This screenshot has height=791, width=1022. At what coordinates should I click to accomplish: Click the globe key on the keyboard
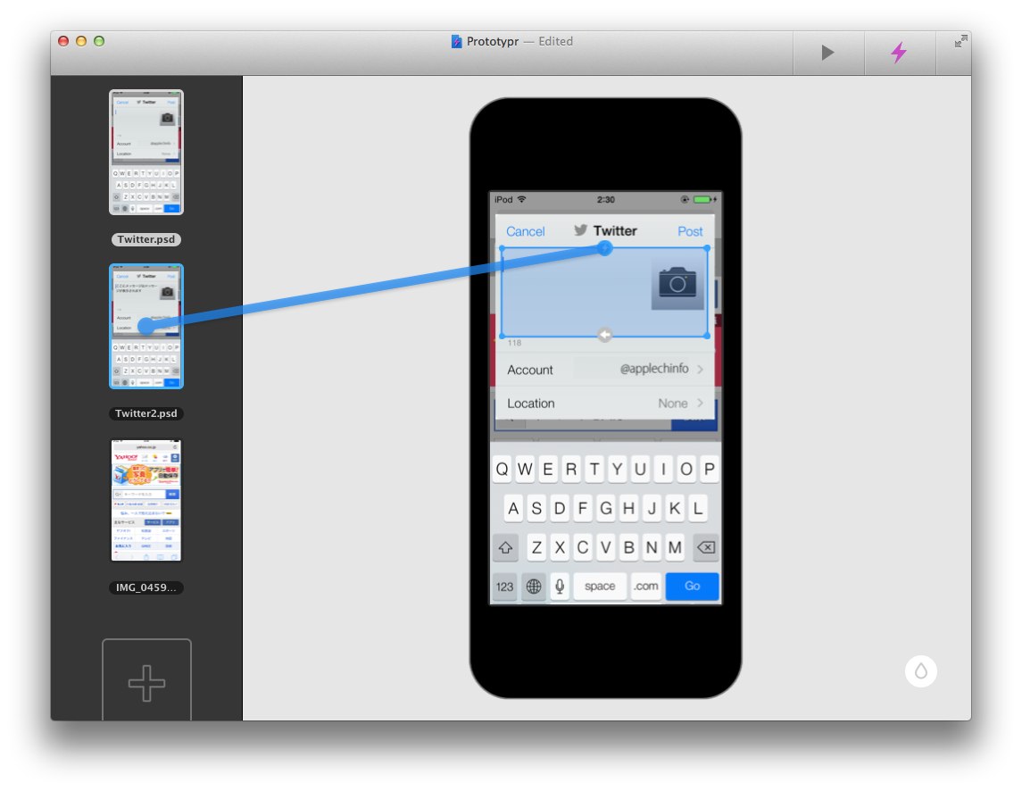[534, 587]
